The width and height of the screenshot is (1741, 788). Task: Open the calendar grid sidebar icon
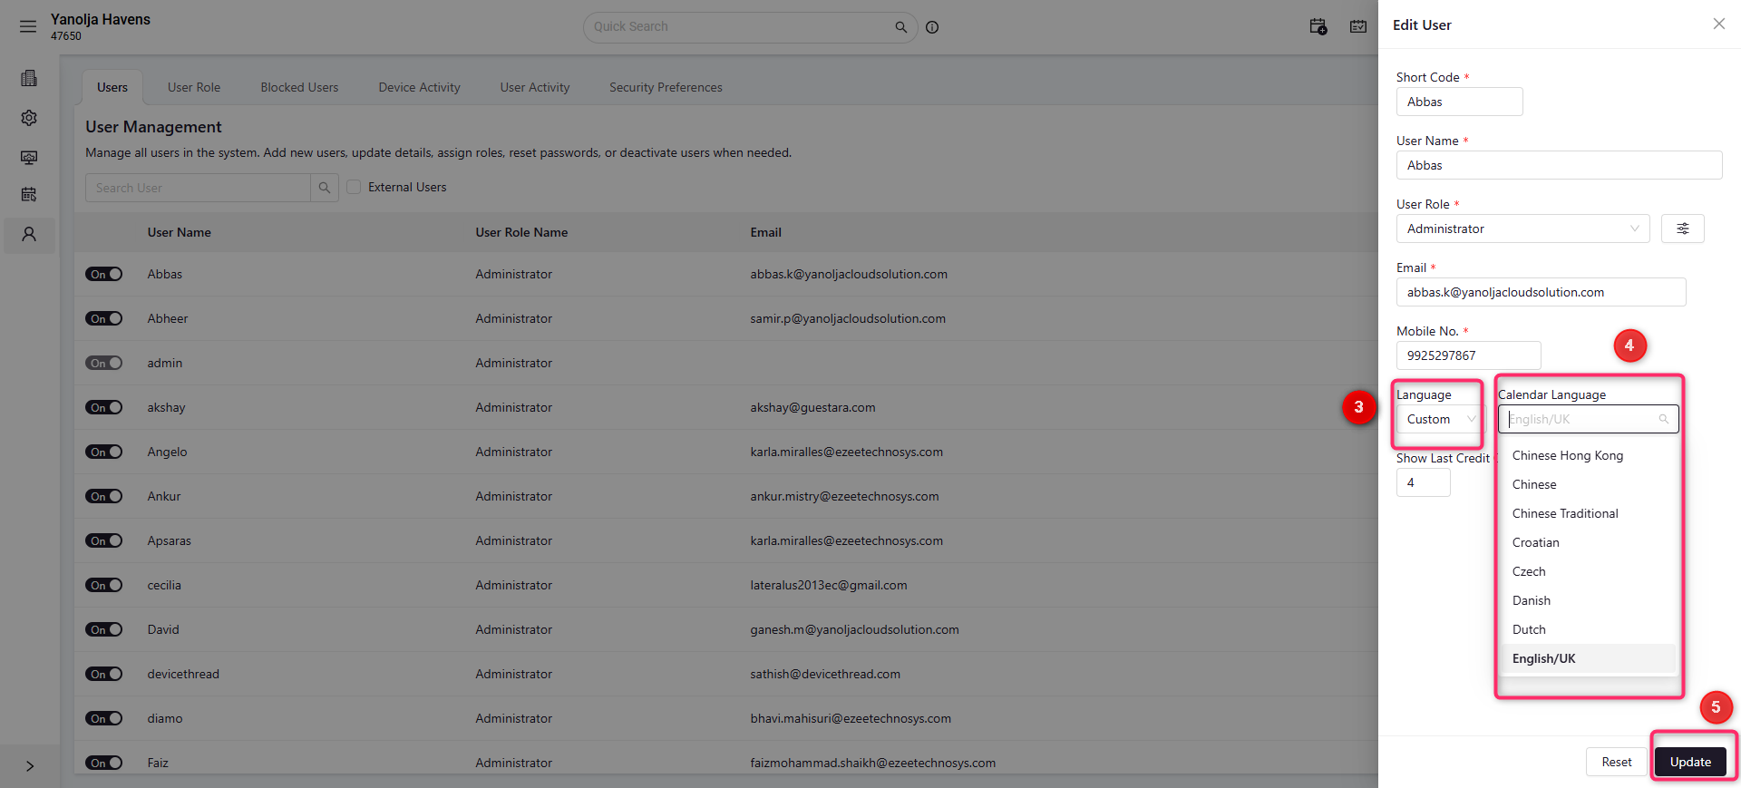tap(29, 194)
